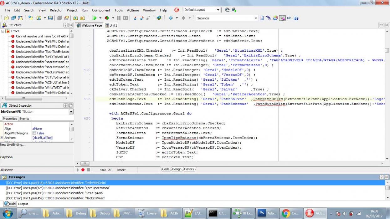390x219 pixels.
Task: Switch to the Design tab
Action: [177, 169]
